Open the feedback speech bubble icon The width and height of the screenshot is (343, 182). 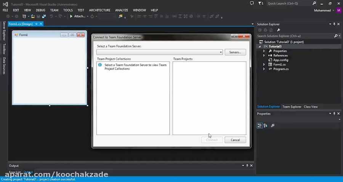point(252,3)
